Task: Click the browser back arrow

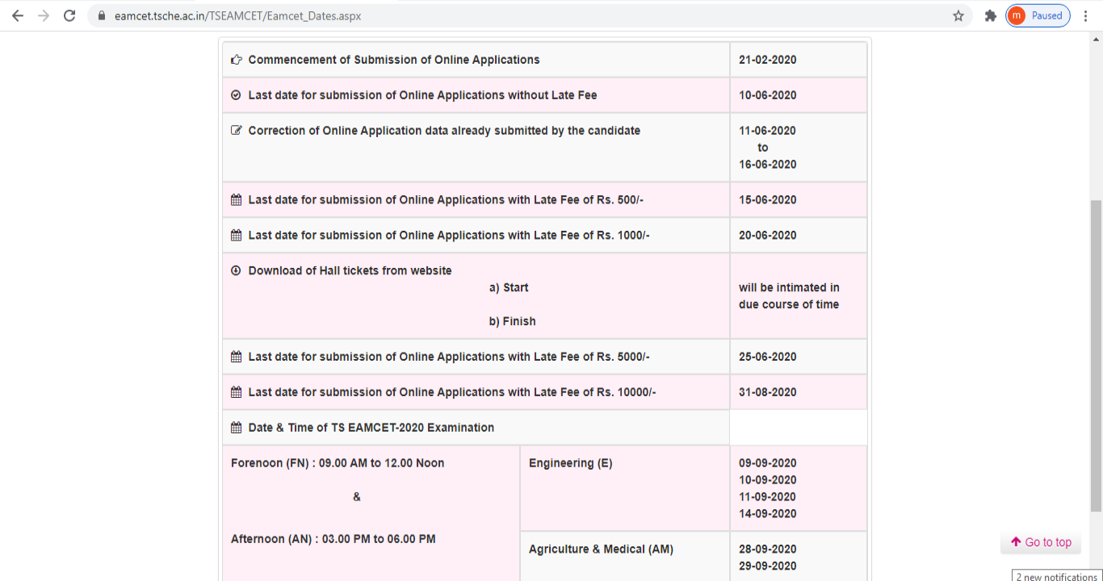Action: click(x=18, y=16)
